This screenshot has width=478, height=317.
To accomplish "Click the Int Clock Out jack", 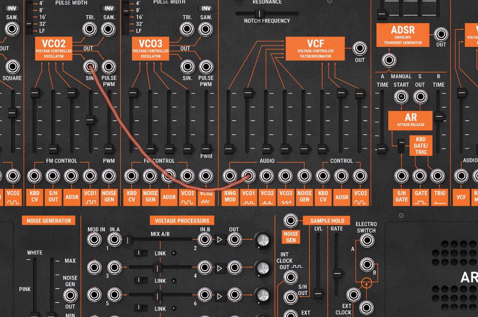I will [x=290, y=276].
